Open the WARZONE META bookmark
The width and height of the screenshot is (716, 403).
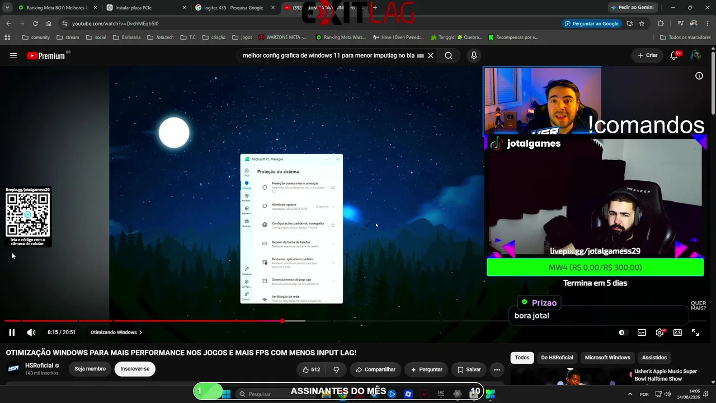pos(283,38)
